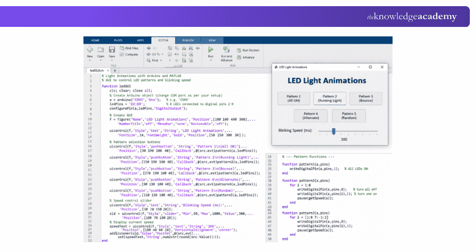This screenshot has height=252, width=476.
Task: Click the 'clc; clear; close all;' code line
Action: [x=131, y=91]
